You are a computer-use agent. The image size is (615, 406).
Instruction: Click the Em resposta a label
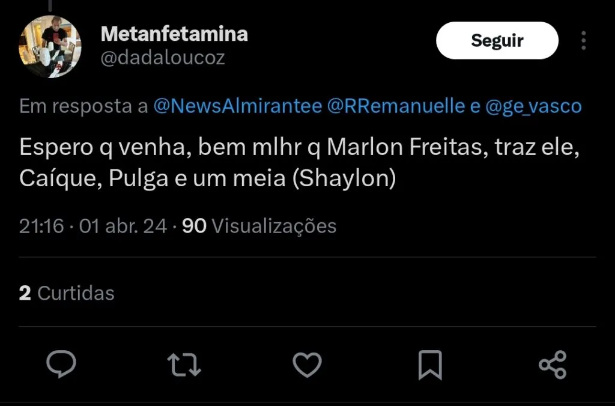[x=83, y=107]
